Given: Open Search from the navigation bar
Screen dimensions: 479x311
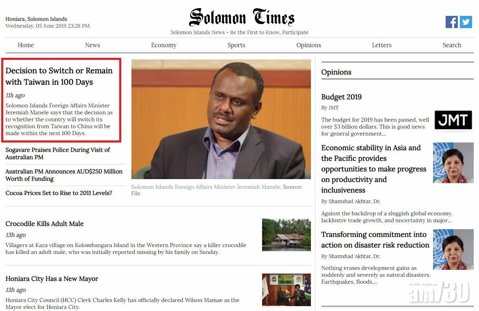Looking at the screenshot, I should [452, 45].
